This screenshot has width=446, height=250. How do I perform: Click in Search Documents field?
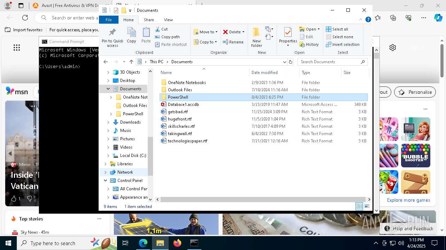(333, 62)
